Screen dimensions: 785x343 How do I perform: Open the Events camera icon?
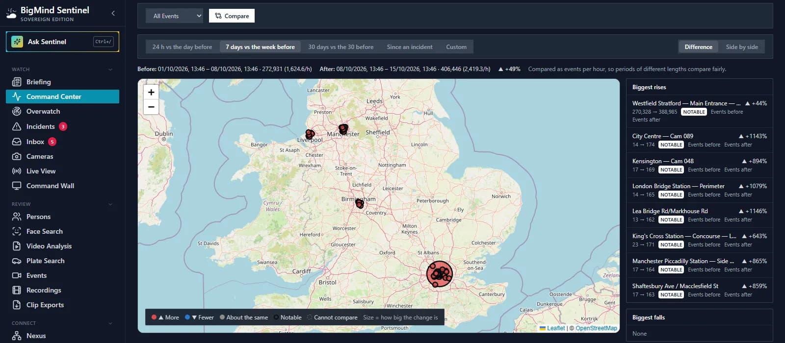[x=17, y=275]
